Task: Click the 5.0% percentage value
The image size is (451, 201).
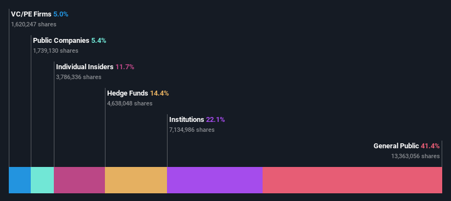Action: point(60,14)
